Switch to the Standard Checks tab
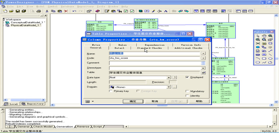 pos(149,48)
